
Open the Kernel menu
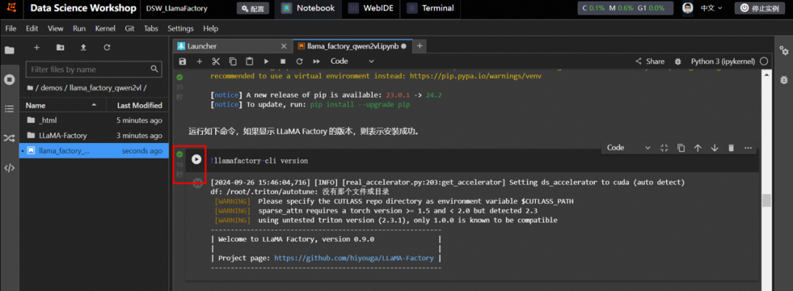click(105, 29)
